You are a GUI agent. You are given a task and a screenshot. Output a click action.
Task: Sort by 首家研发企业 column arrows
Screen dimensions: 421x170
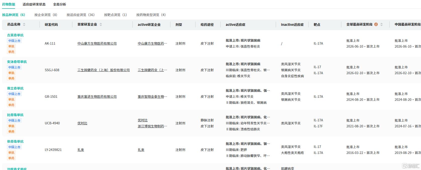click(x=101, y=25)
